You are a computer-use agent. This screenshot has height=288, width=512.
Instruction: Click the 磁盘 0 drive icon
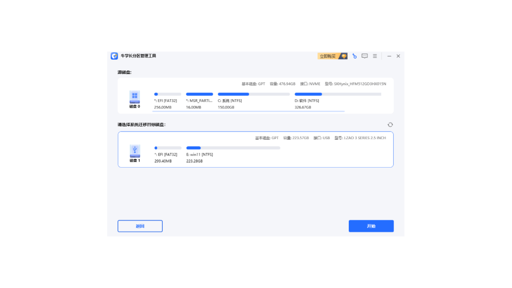click(134, 96)
